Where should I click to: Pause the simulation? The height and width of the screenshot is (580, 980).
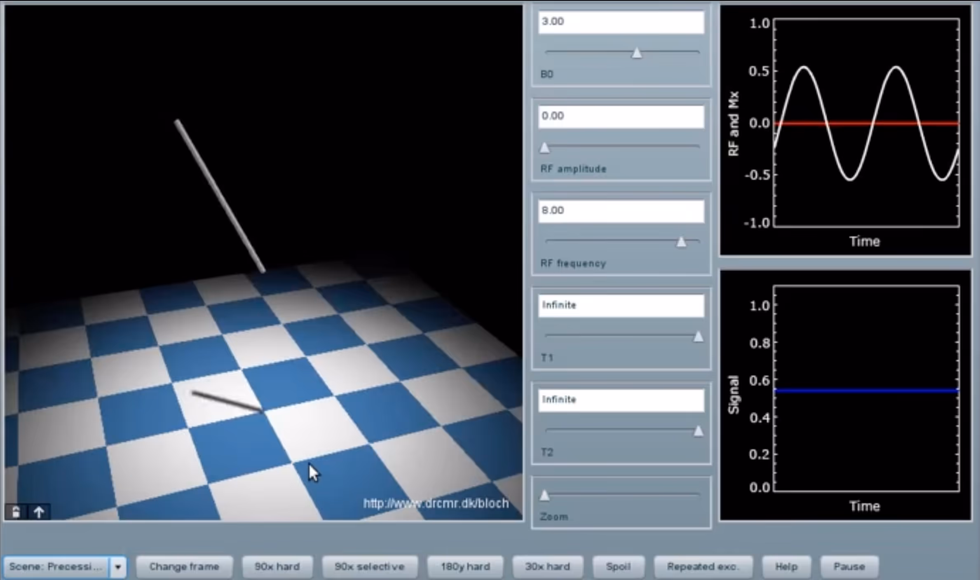[849, 566]
